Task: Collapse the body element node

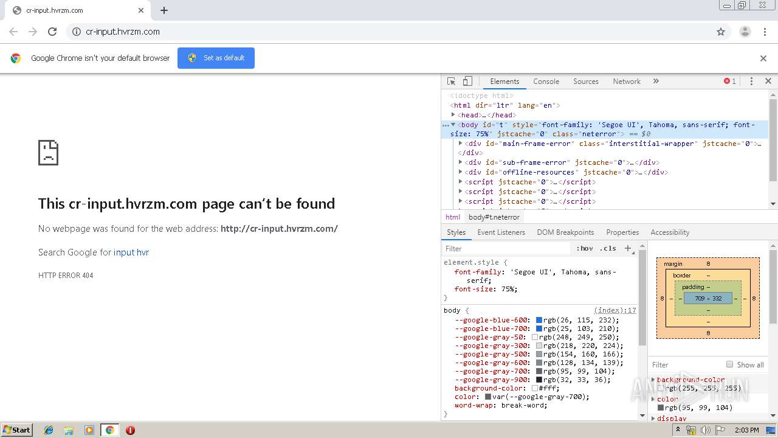Action: (x=453, y=124)
